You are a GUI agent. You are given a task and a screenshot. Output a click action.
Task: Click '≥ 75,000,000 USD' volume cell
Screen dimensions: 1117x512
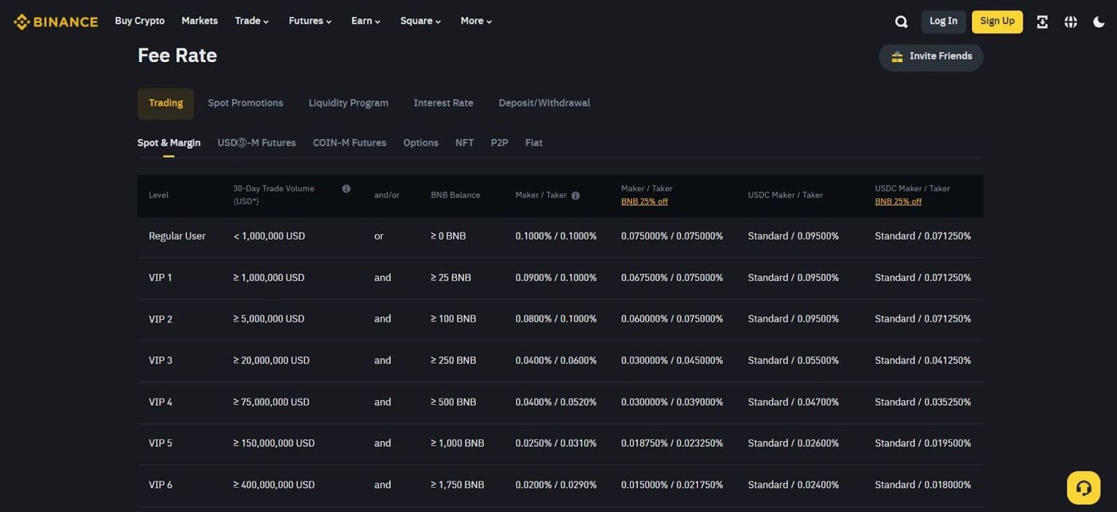point(272,402)
